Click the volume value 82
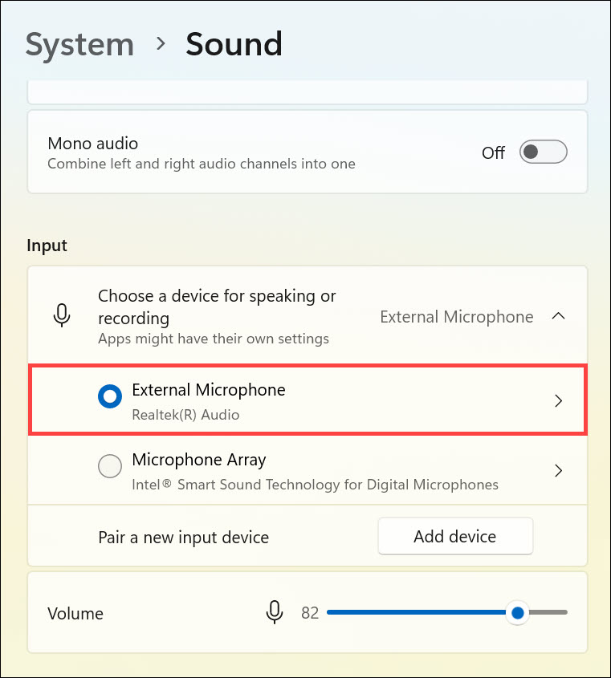The height and width of the screenshot is (678, 611). point(310,613)
